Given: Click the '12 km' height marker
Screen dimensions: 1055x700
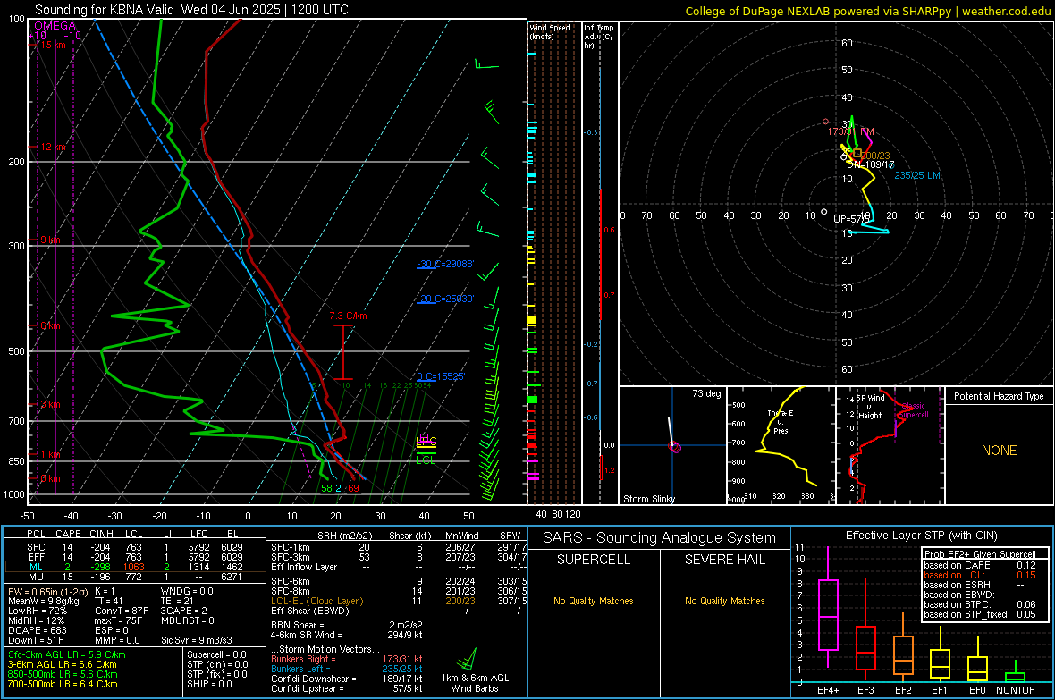Looking at the screenshot, I should tap(53, 147).
